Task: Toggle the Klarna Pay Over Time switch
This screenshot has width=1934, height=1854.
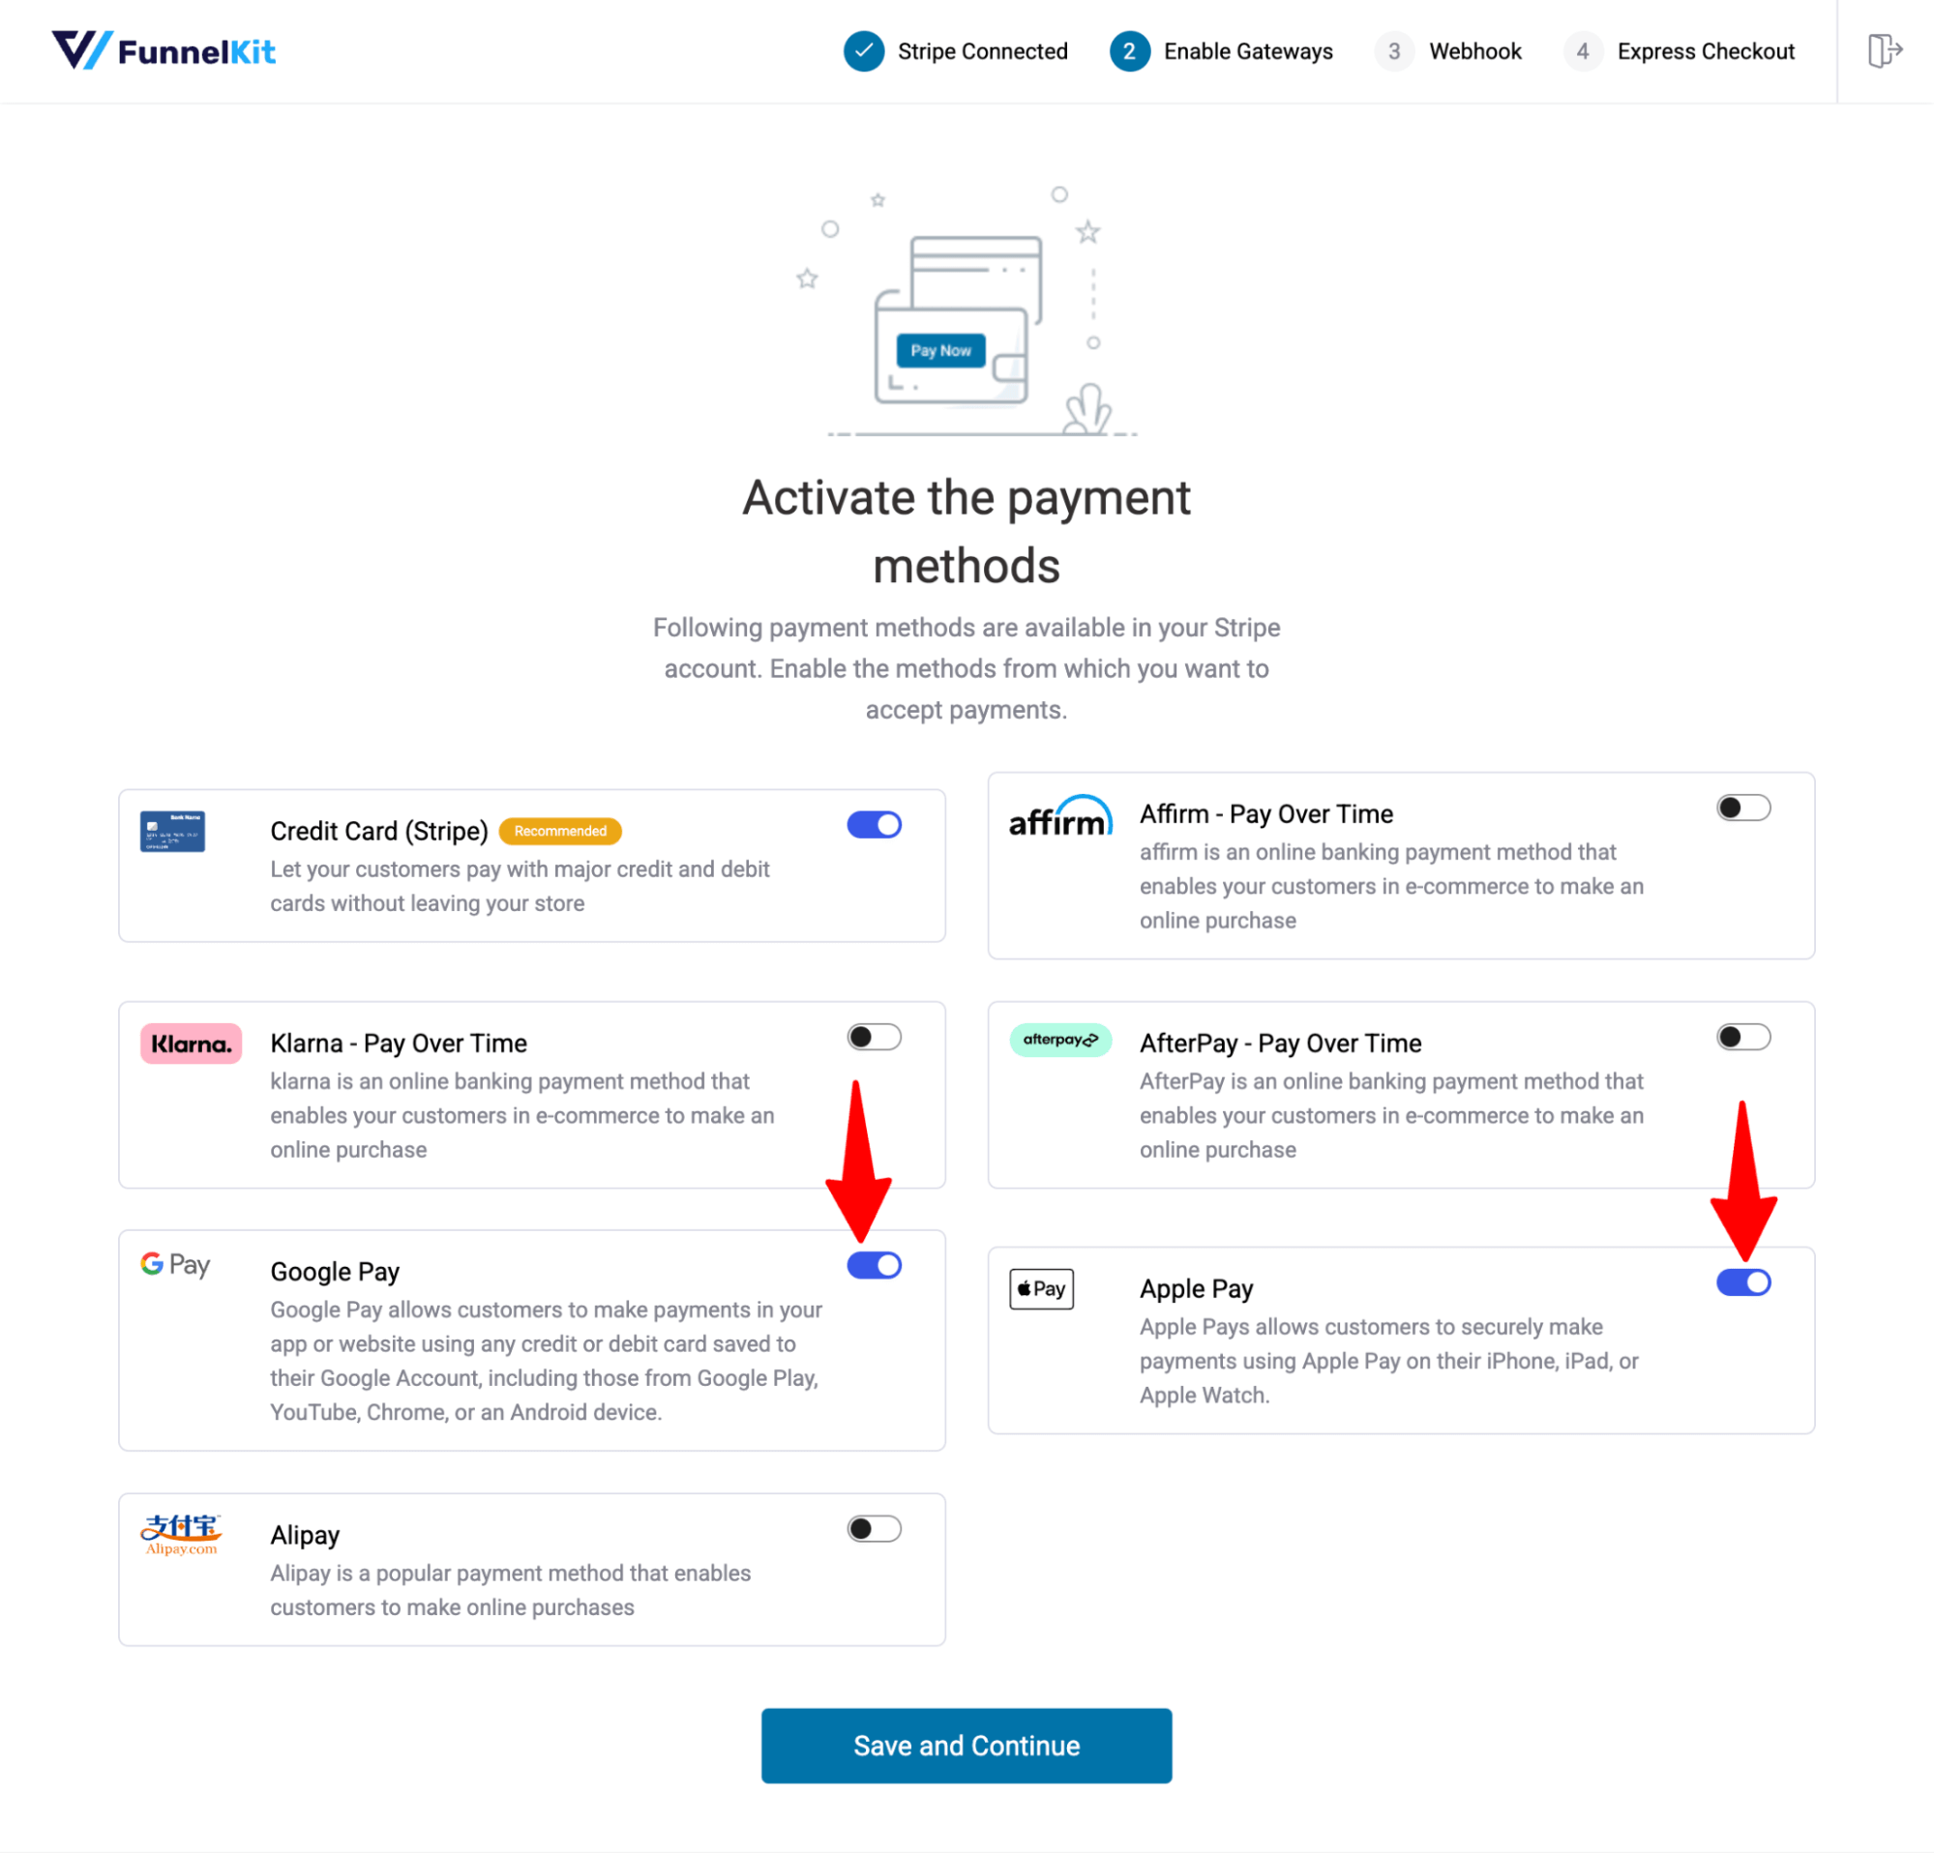Action: pos(874,1036)
